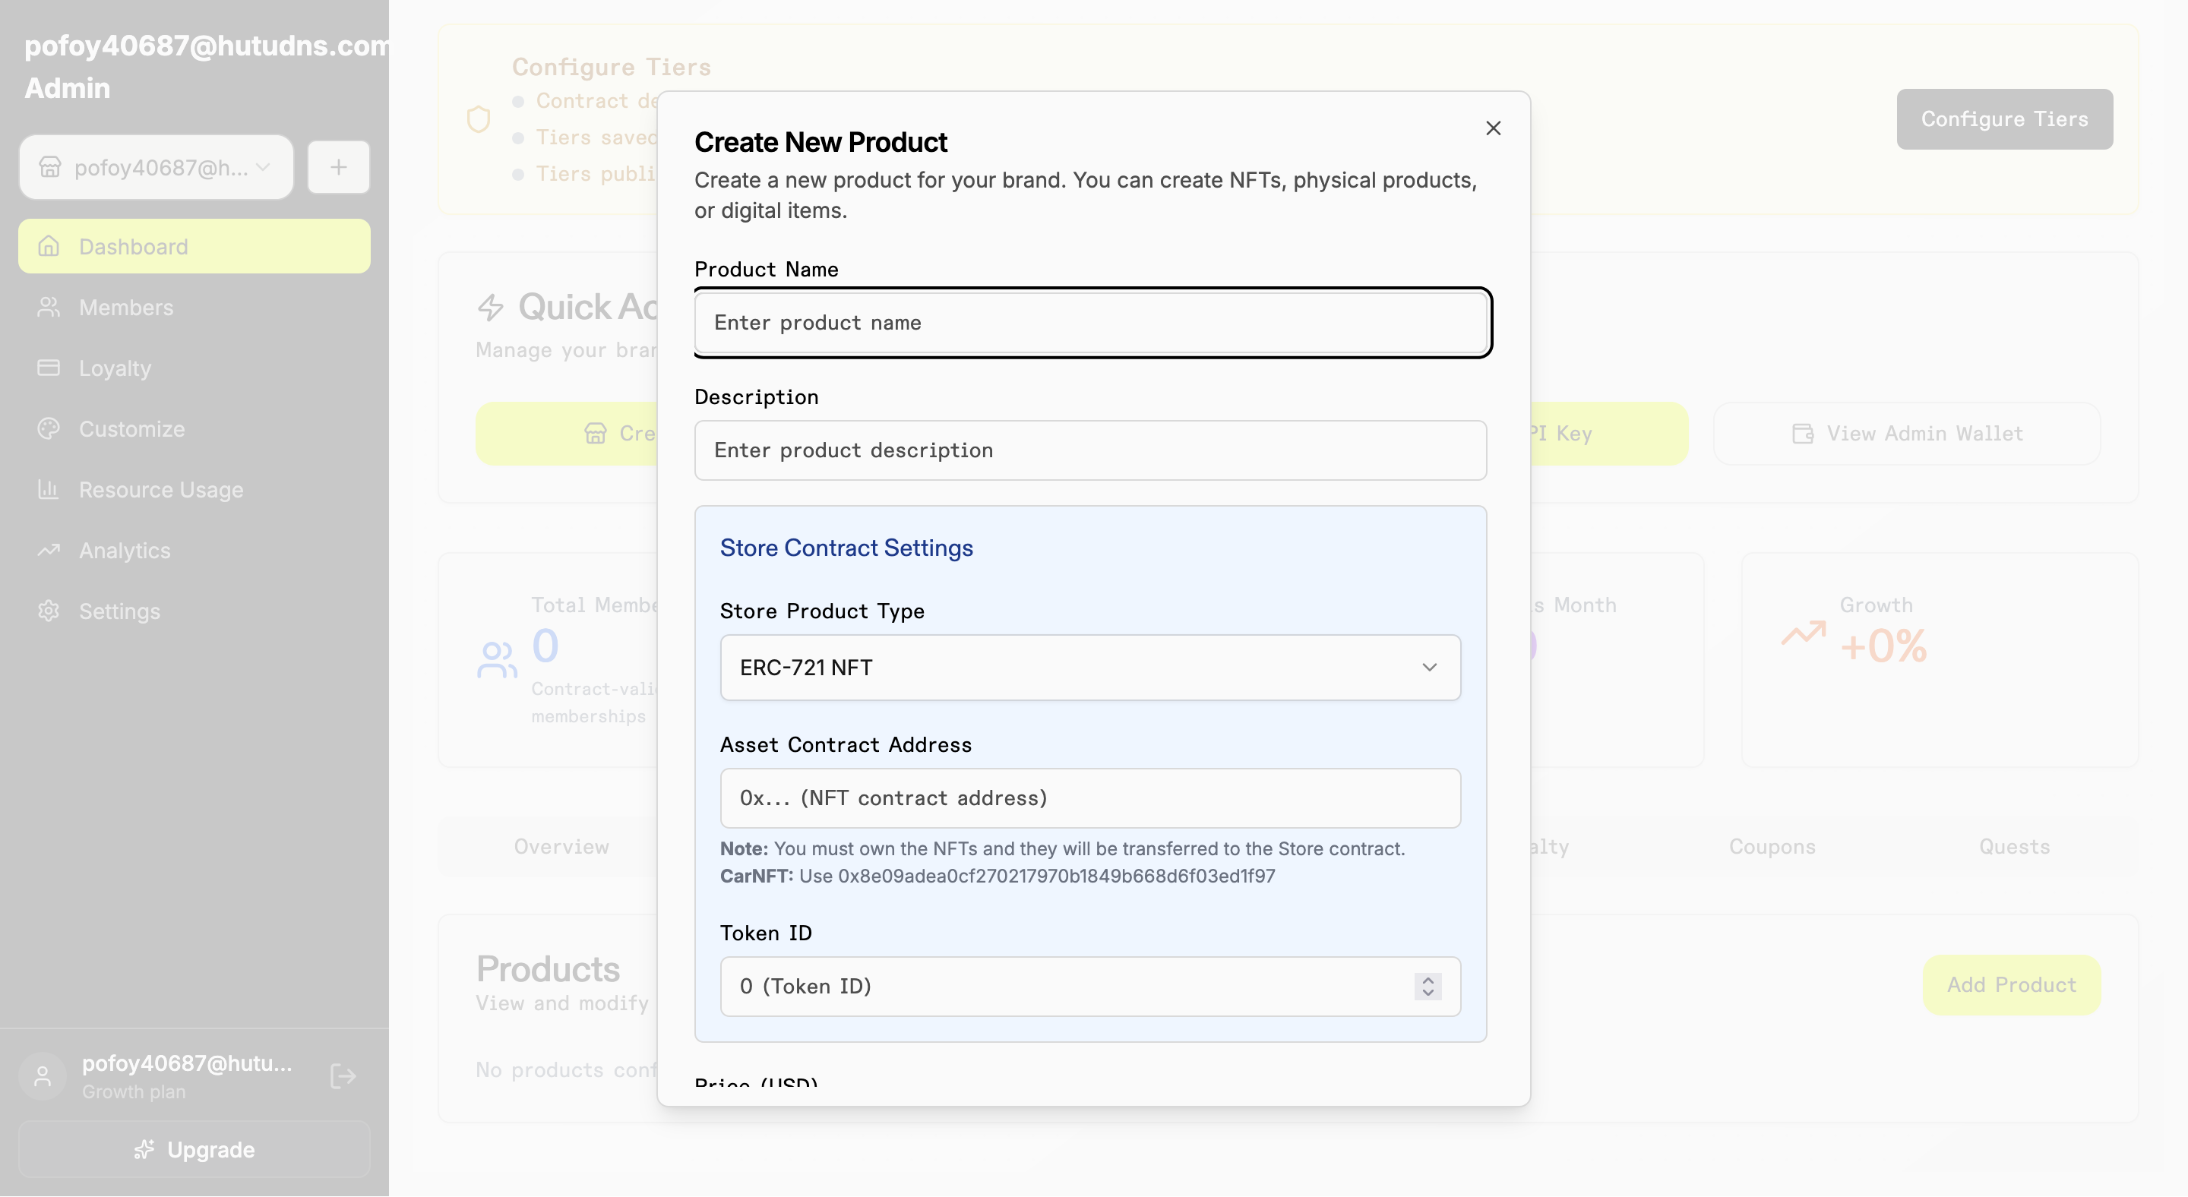Open the brand selector dropdown in sidebar
Screen dimensions: 2188x1197
click(157, 167)
